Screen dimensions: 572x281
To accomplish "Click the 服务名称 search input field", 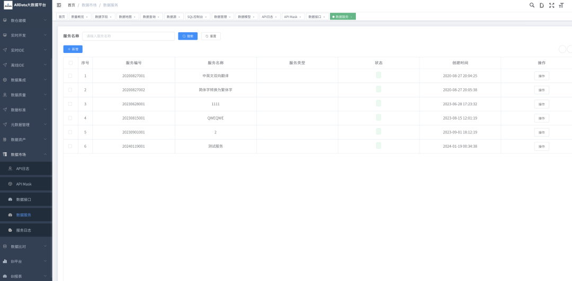I will click(128, 36).
